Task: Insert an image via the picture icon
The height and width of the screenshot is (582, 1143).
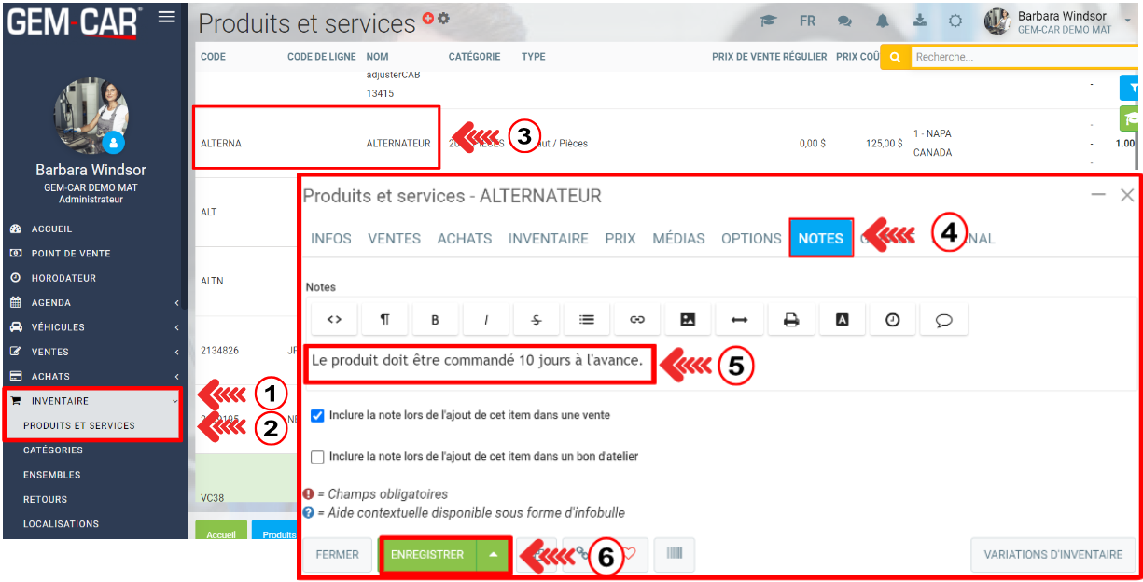Action: click(688, 319)
